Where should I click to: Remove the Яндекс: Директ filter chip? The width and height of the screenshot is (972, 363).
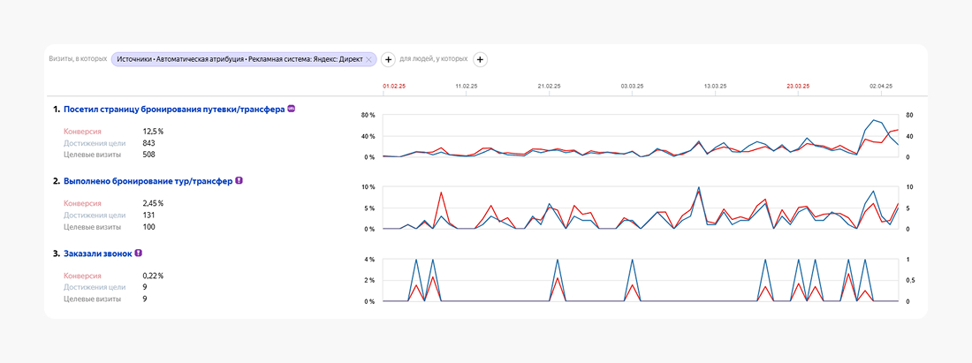point(369,59)
